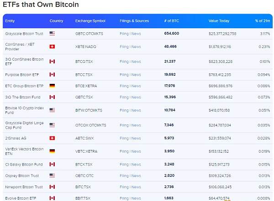This screenshot has height=201, width=274.
Task: Click the German flag for ETC Group Bitcoin ETP
Action: 52,86
